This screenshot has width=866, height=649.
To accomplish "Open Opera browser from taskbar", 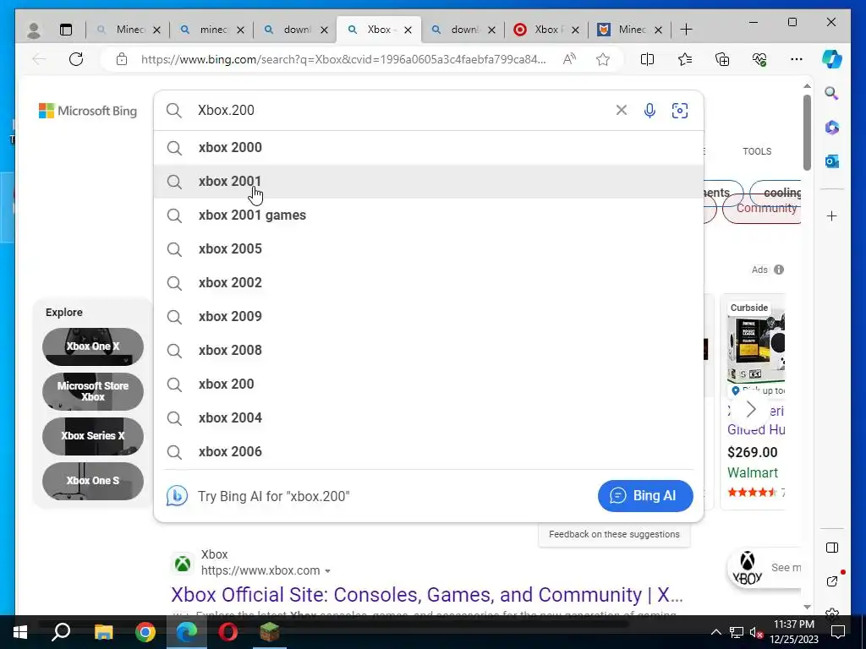I will click(x=228, y=632).
